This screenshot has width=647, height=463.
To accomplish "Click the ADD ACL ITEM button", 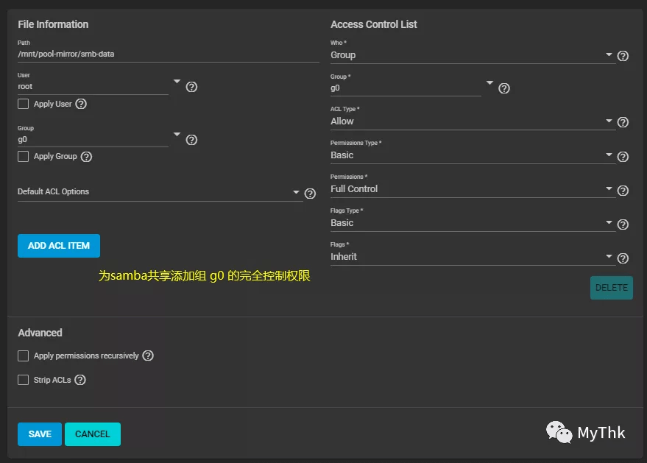I will pyautogui.click(x=59, y=246).
